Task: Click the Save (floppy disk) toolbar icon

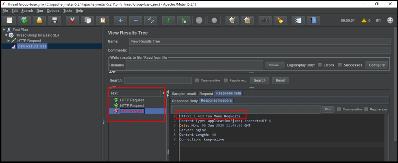Action: coord(54,20)
